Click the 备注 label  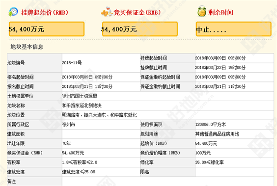point(11,182)
